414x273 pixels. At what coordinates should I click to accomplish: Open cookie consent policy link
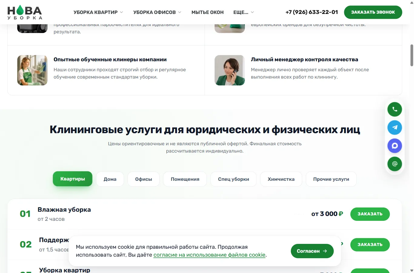(209, 255)
